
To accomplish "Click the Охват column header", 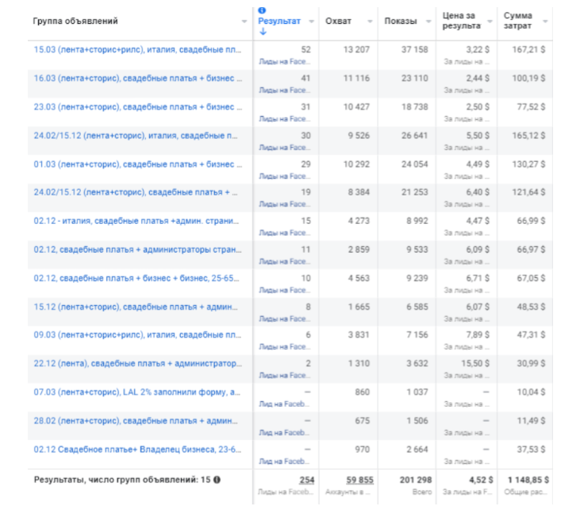I will click(x=338, y=21).
